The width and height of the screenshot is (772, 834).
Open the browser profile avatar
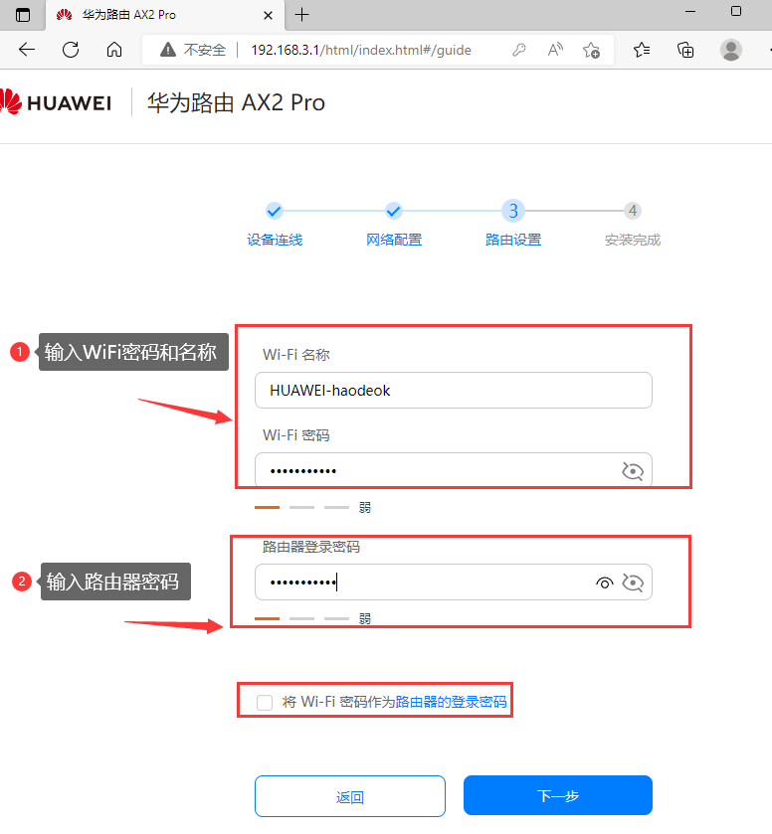pos(731,50)
